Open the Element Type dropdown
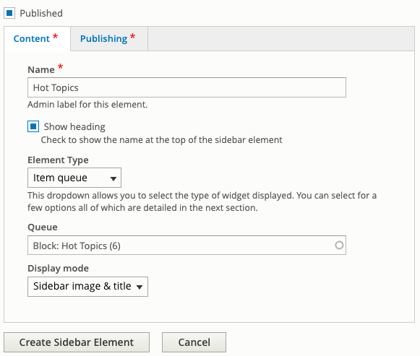The width and height of the screenshot is (420, 356). pos(74,178)
